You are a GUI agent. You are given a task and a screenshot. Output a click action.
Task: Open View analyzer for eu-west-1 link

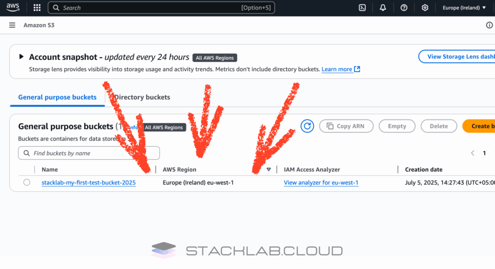[x=321, y=183]
